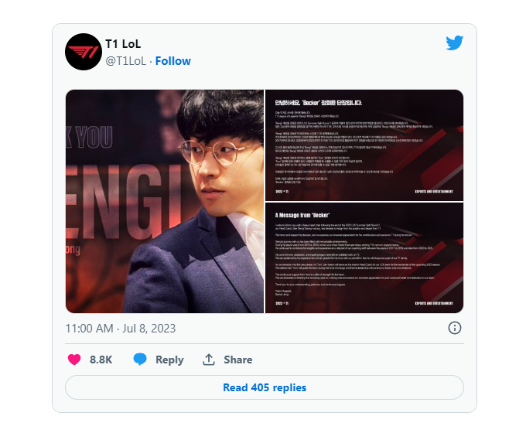Click the share upload arrow icon
This screenshot has height=426, width=526.
pos(209,360)
